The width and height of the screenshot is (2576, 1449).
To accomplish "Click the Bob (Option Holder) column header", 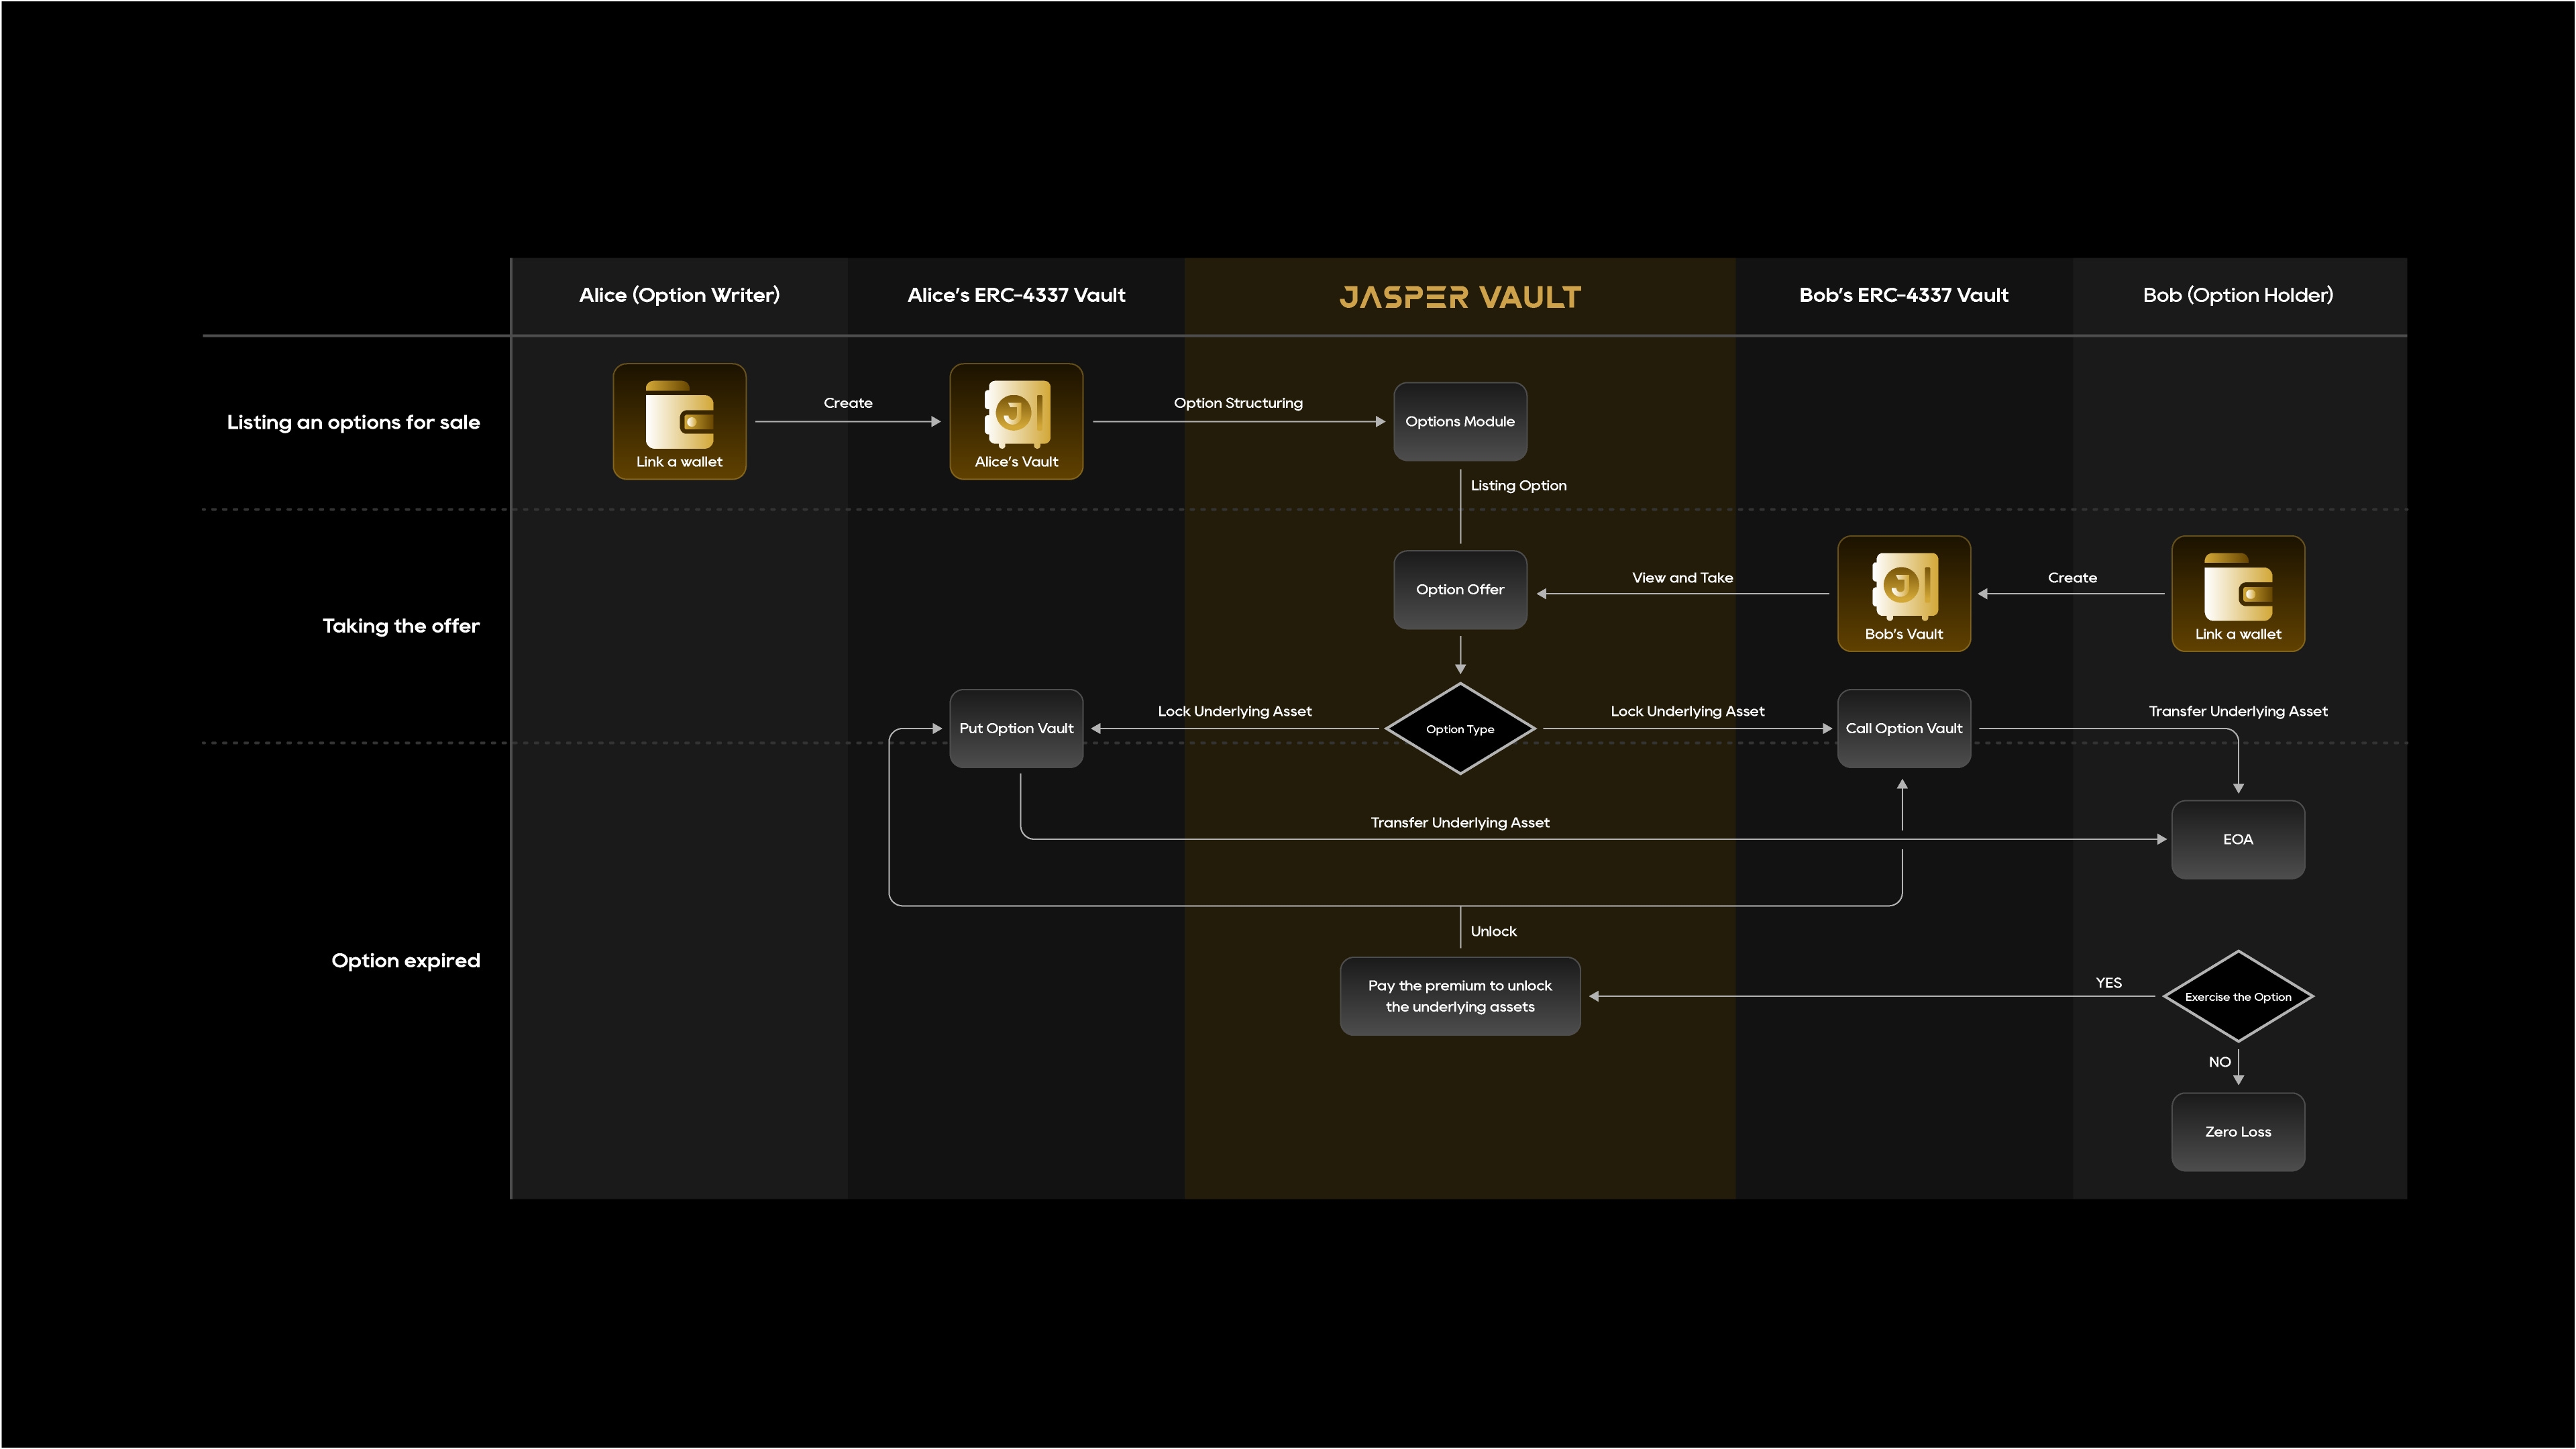I will click(2238, 295).
